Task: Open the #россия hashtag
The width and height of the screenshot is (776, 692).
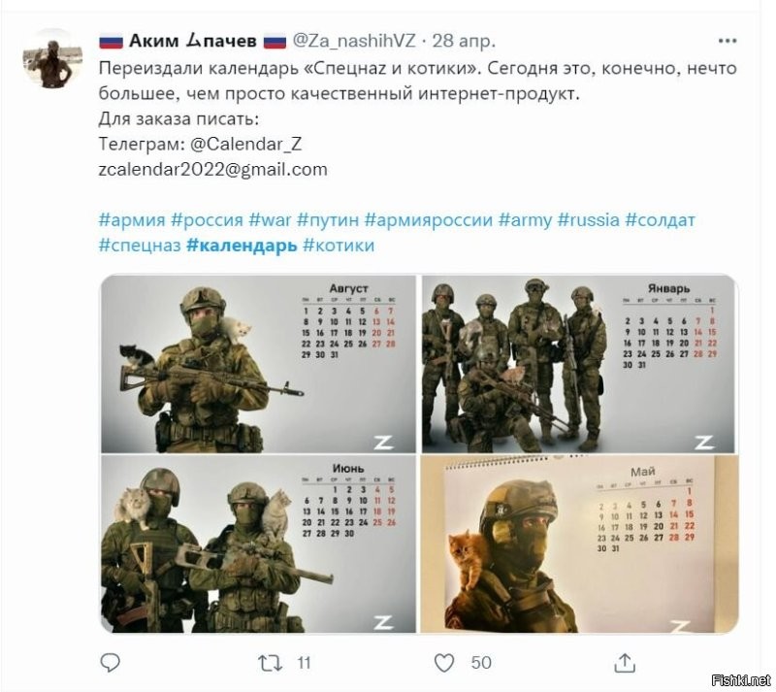Action: pos(207,219)
